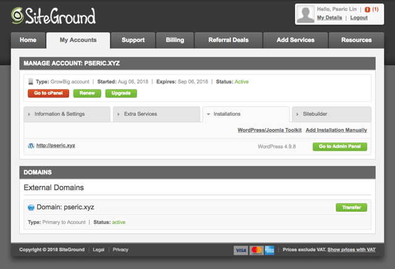This screenshot has height=269, width=395.
Task: Click the Legal footer link
Action: pos(99,250)
